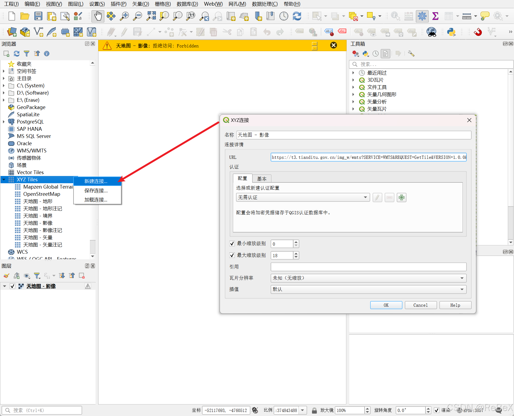Filter the Browser panel tree

click(x=27, y=54)
